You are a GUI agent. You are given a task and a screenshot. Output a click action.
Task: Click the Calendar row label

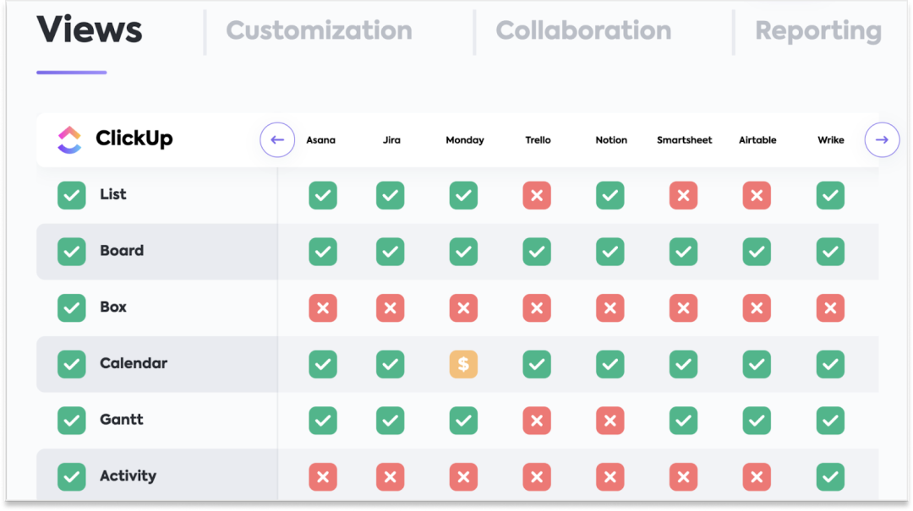coord(134,364)
